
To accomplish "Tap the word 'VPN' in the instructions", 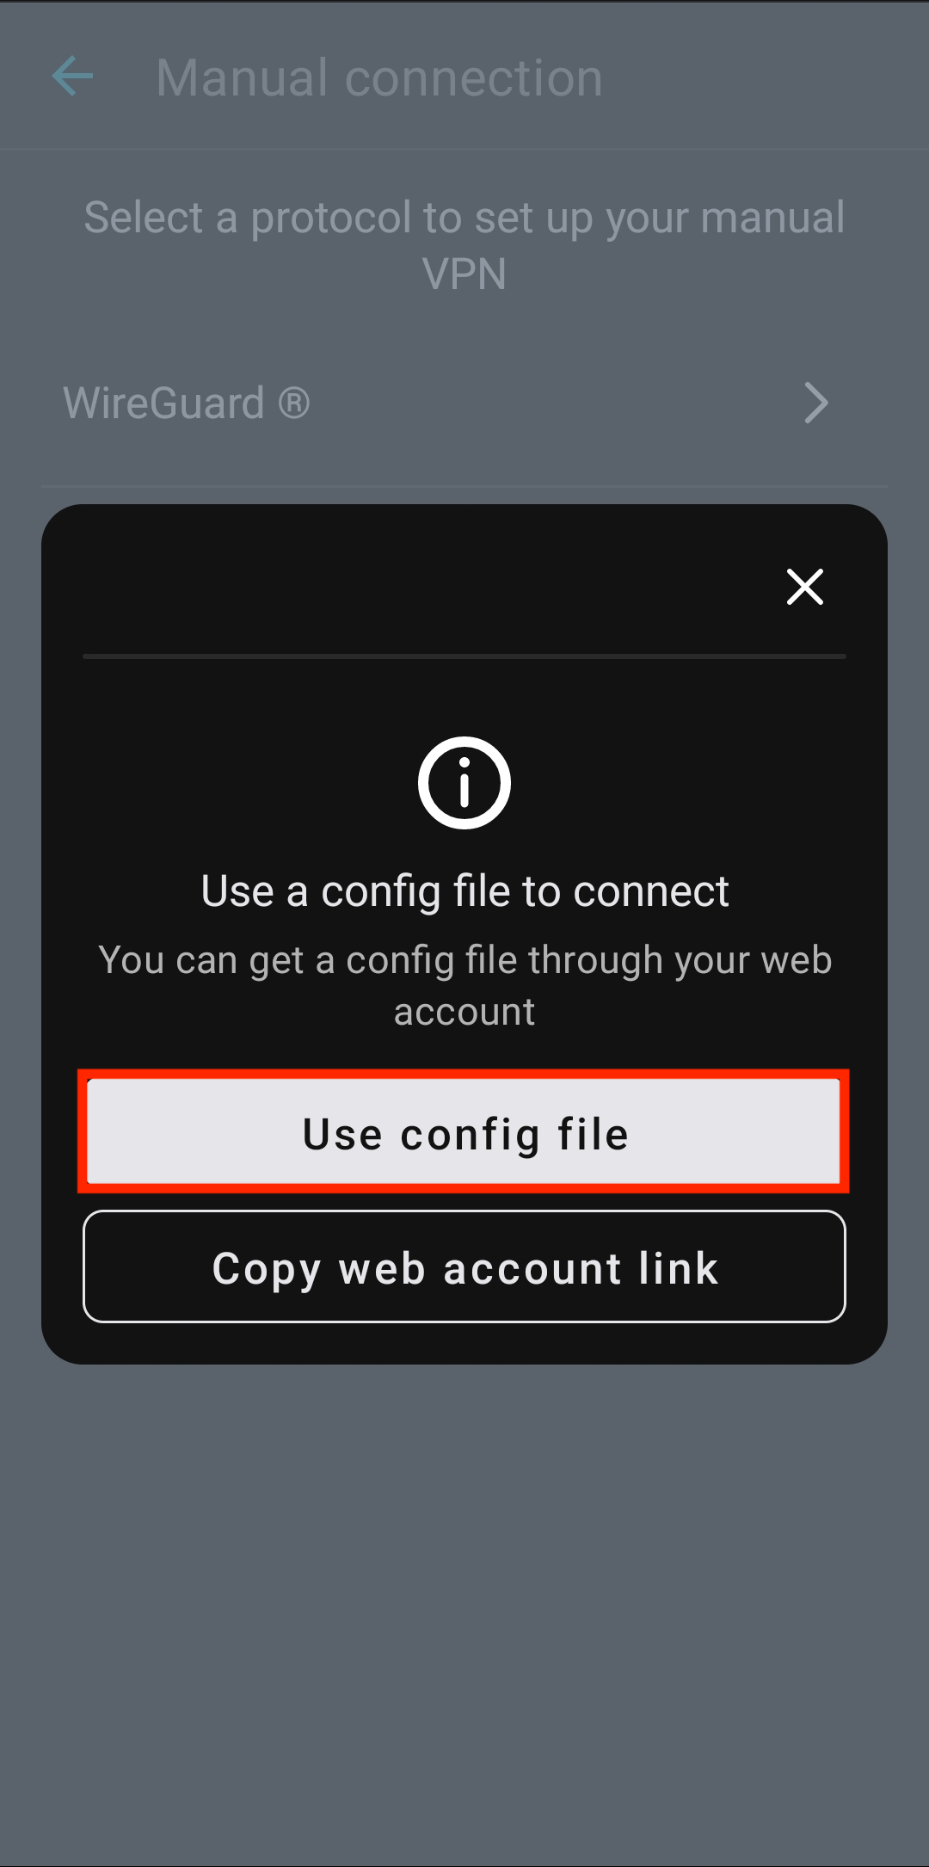I will point(464,274).
